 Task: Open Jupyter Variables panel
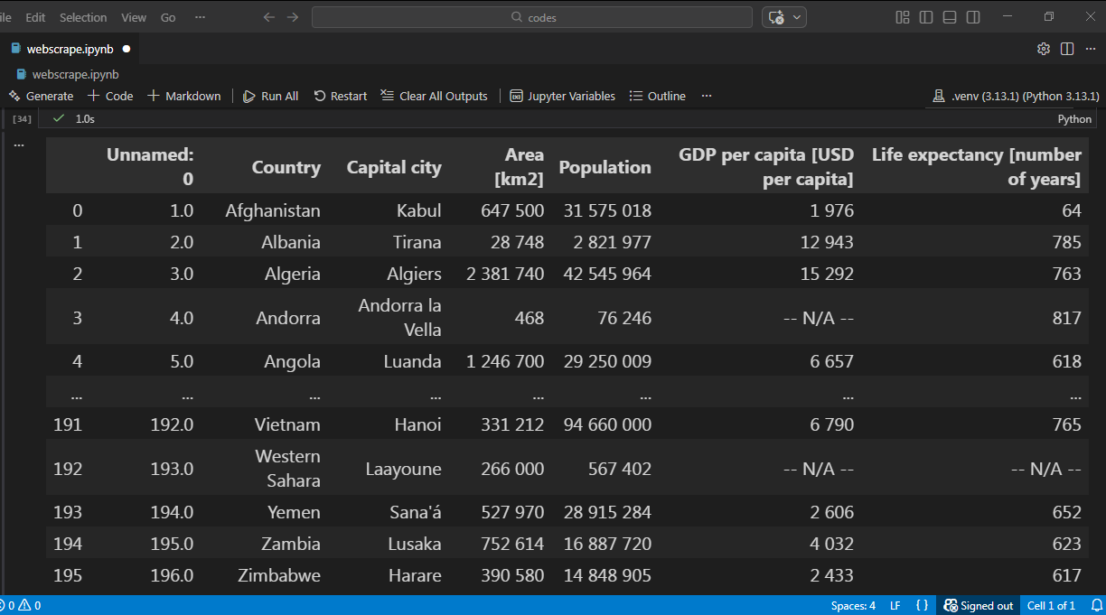pos(562,96)
